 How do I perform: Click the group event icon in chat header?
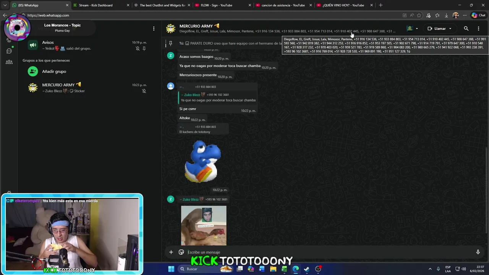pos(410,29)
